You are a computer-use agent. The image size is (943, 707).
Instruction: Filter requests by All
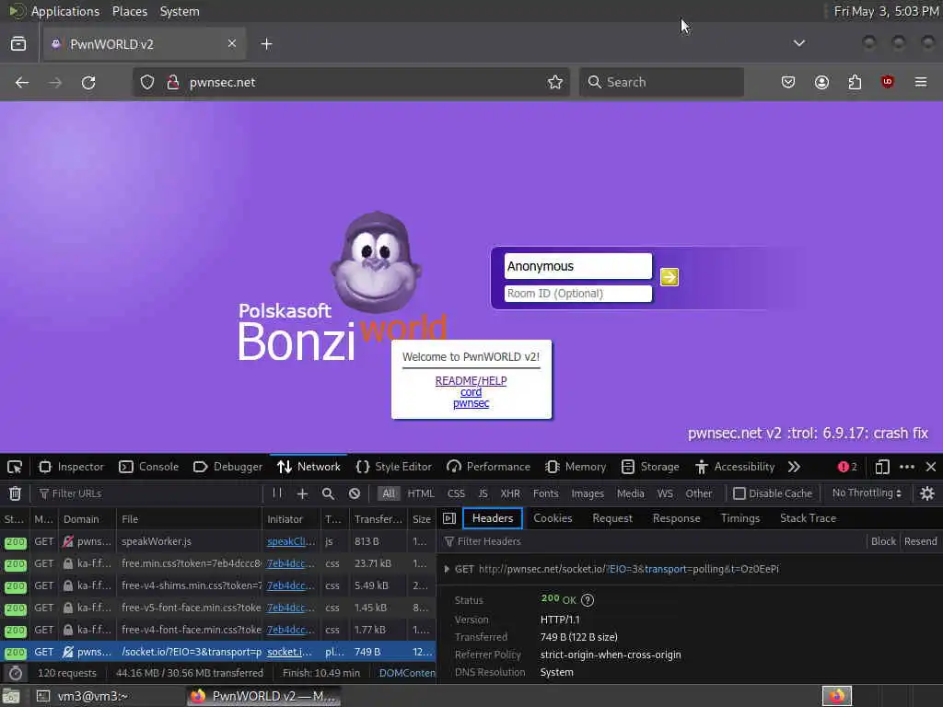[390, 493]
